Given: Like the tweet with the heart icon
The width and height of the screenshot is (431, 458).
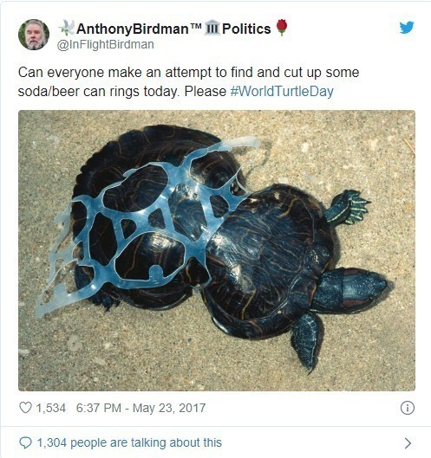Looking at the screenshot, I should point(25,408).
